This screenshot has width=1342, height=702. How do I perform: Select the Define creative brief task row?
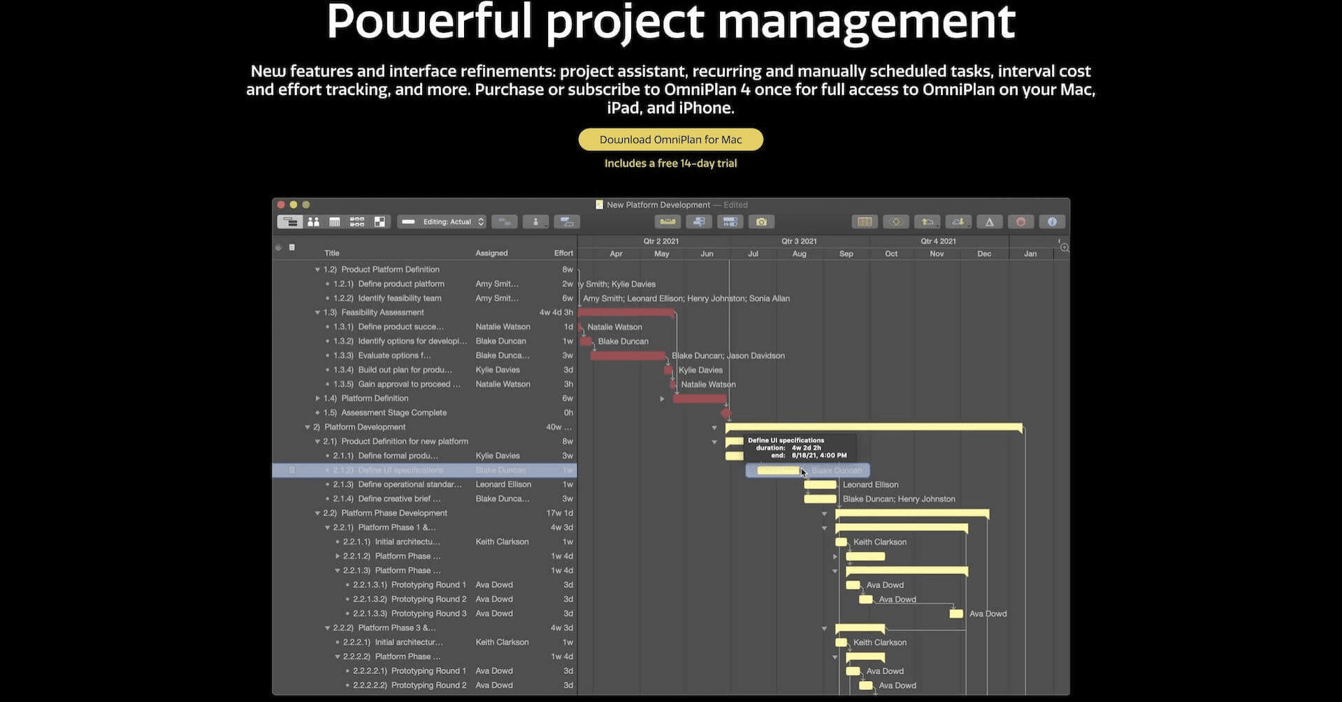(x=424, y=499)
